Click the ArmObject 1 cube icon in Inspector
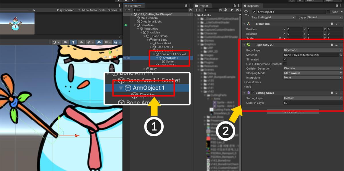 [246, 12]
